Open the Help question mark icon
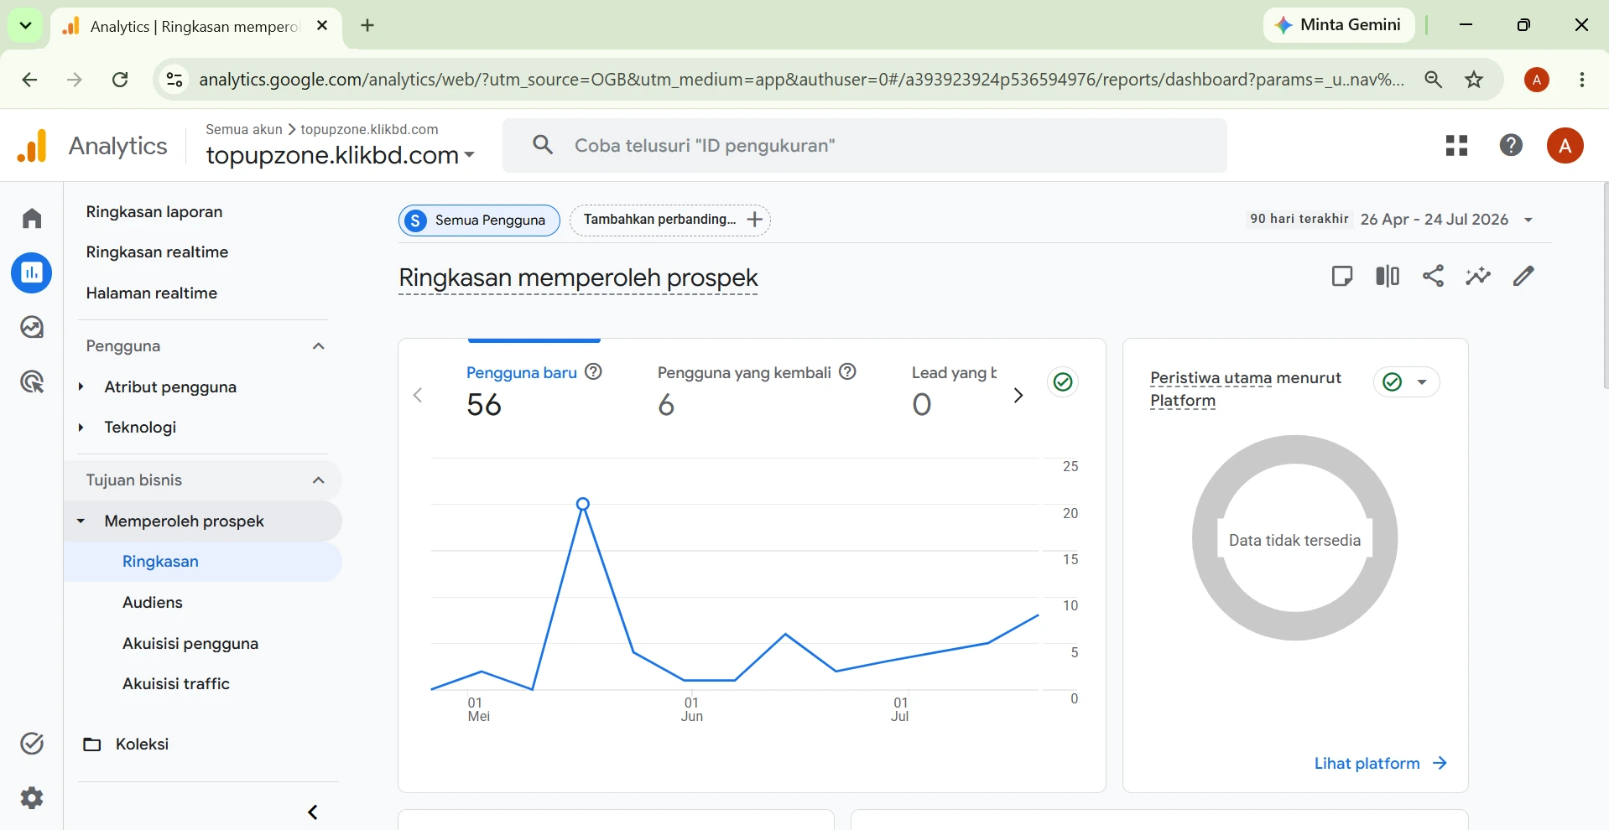 1511,145
